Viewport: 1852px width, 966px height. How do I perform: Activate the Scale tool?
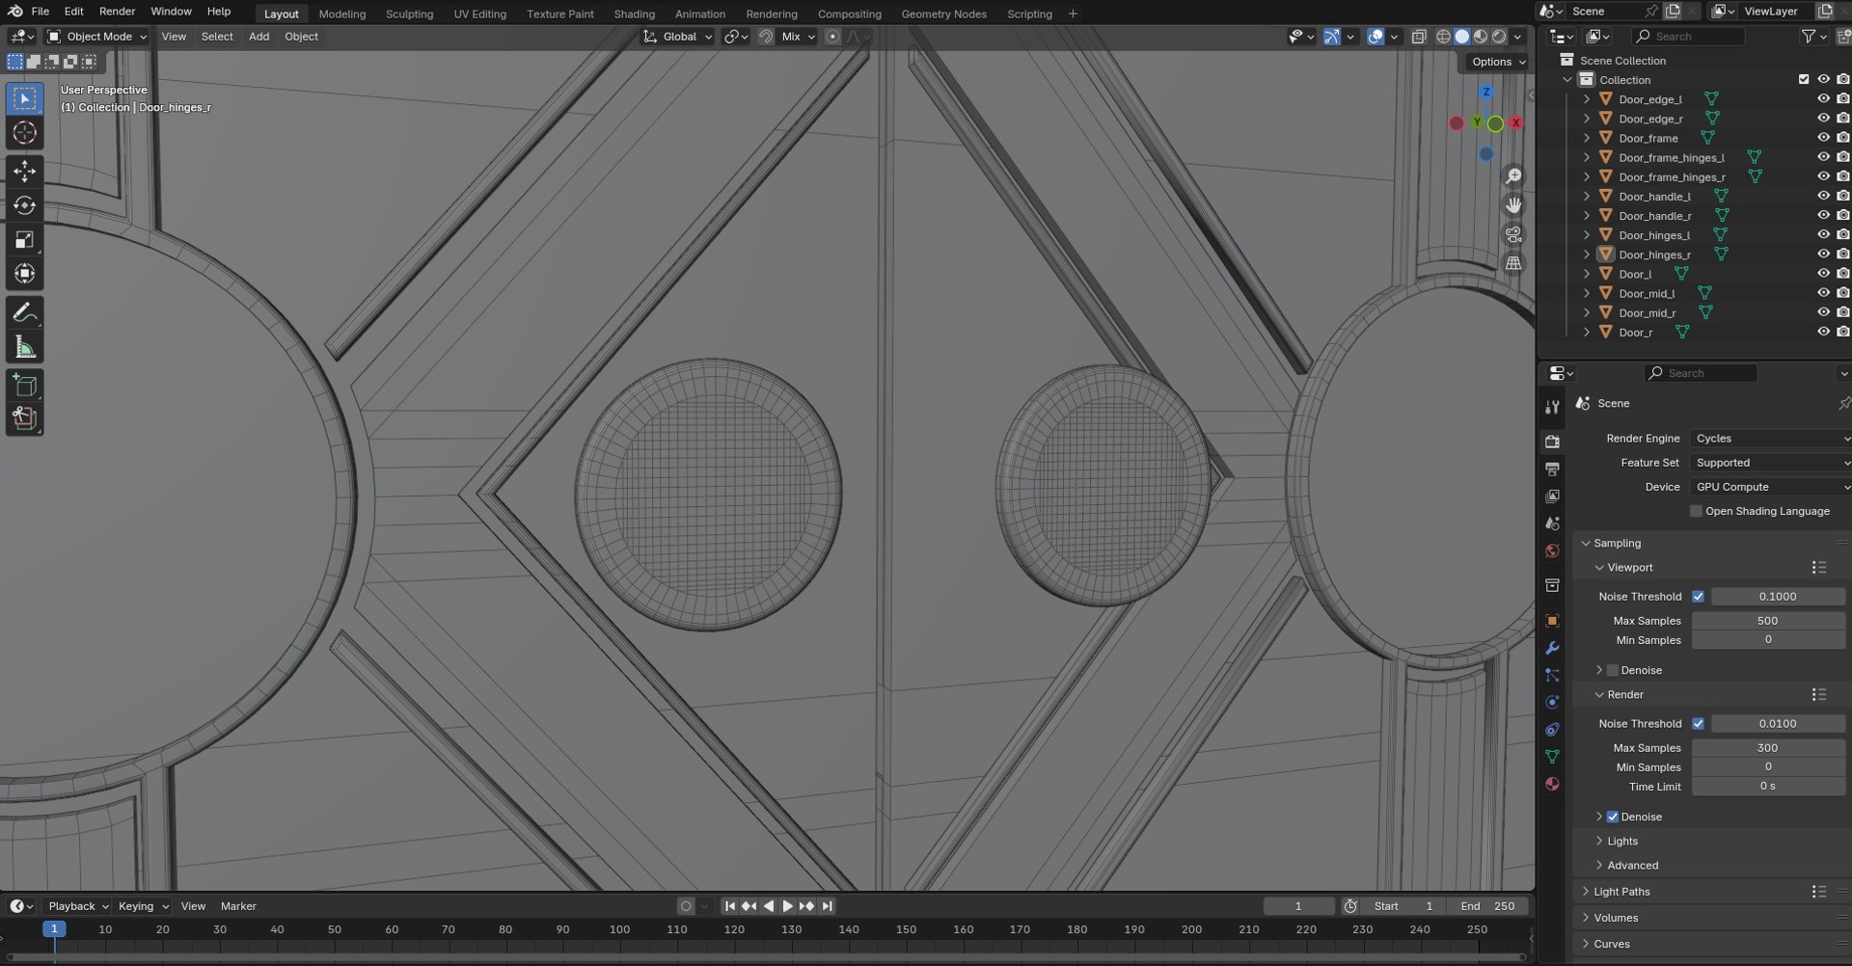tap(25, 240)
